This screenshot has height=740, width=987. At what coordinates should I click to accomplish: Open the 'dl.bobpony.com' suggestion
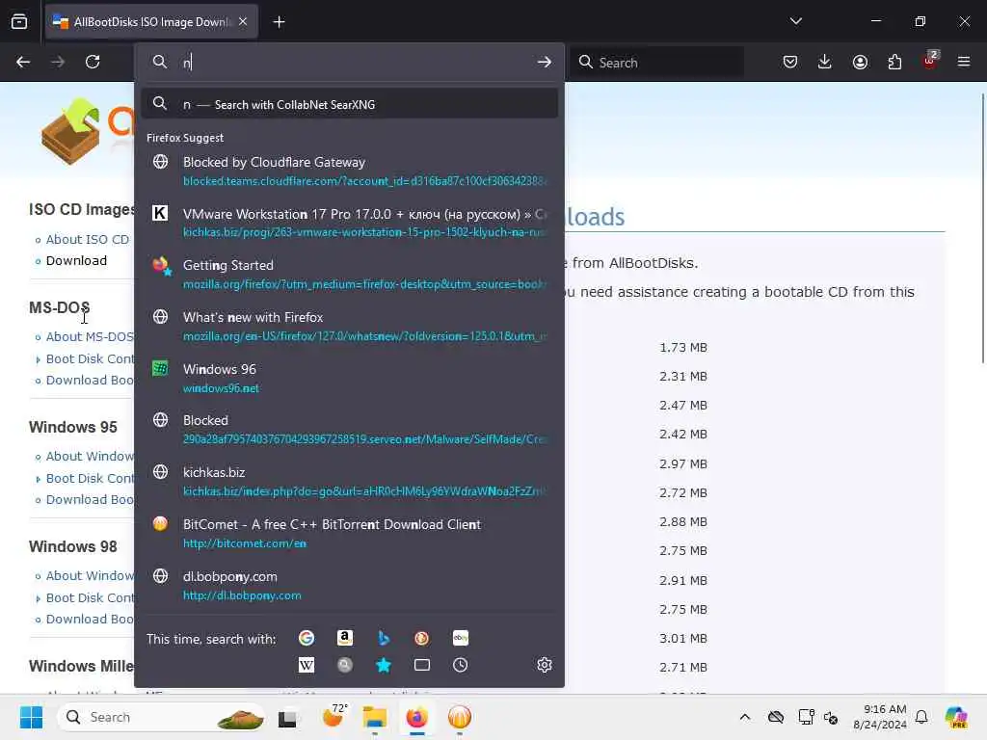click(349, 585)
